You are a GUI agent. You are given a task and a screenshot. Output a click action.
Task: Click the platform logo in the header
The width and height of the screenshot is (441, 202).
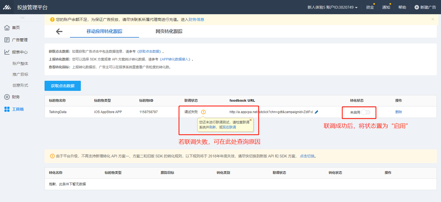[x=7, y=7]
